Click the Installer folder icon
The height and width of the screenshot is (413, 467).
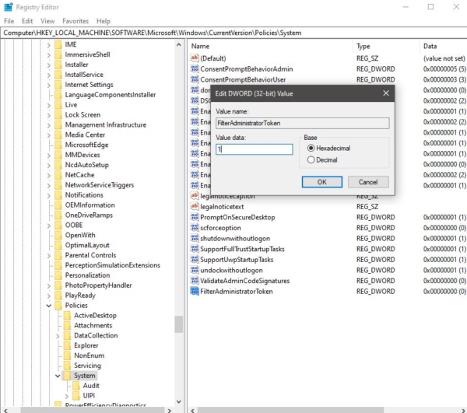58,65
